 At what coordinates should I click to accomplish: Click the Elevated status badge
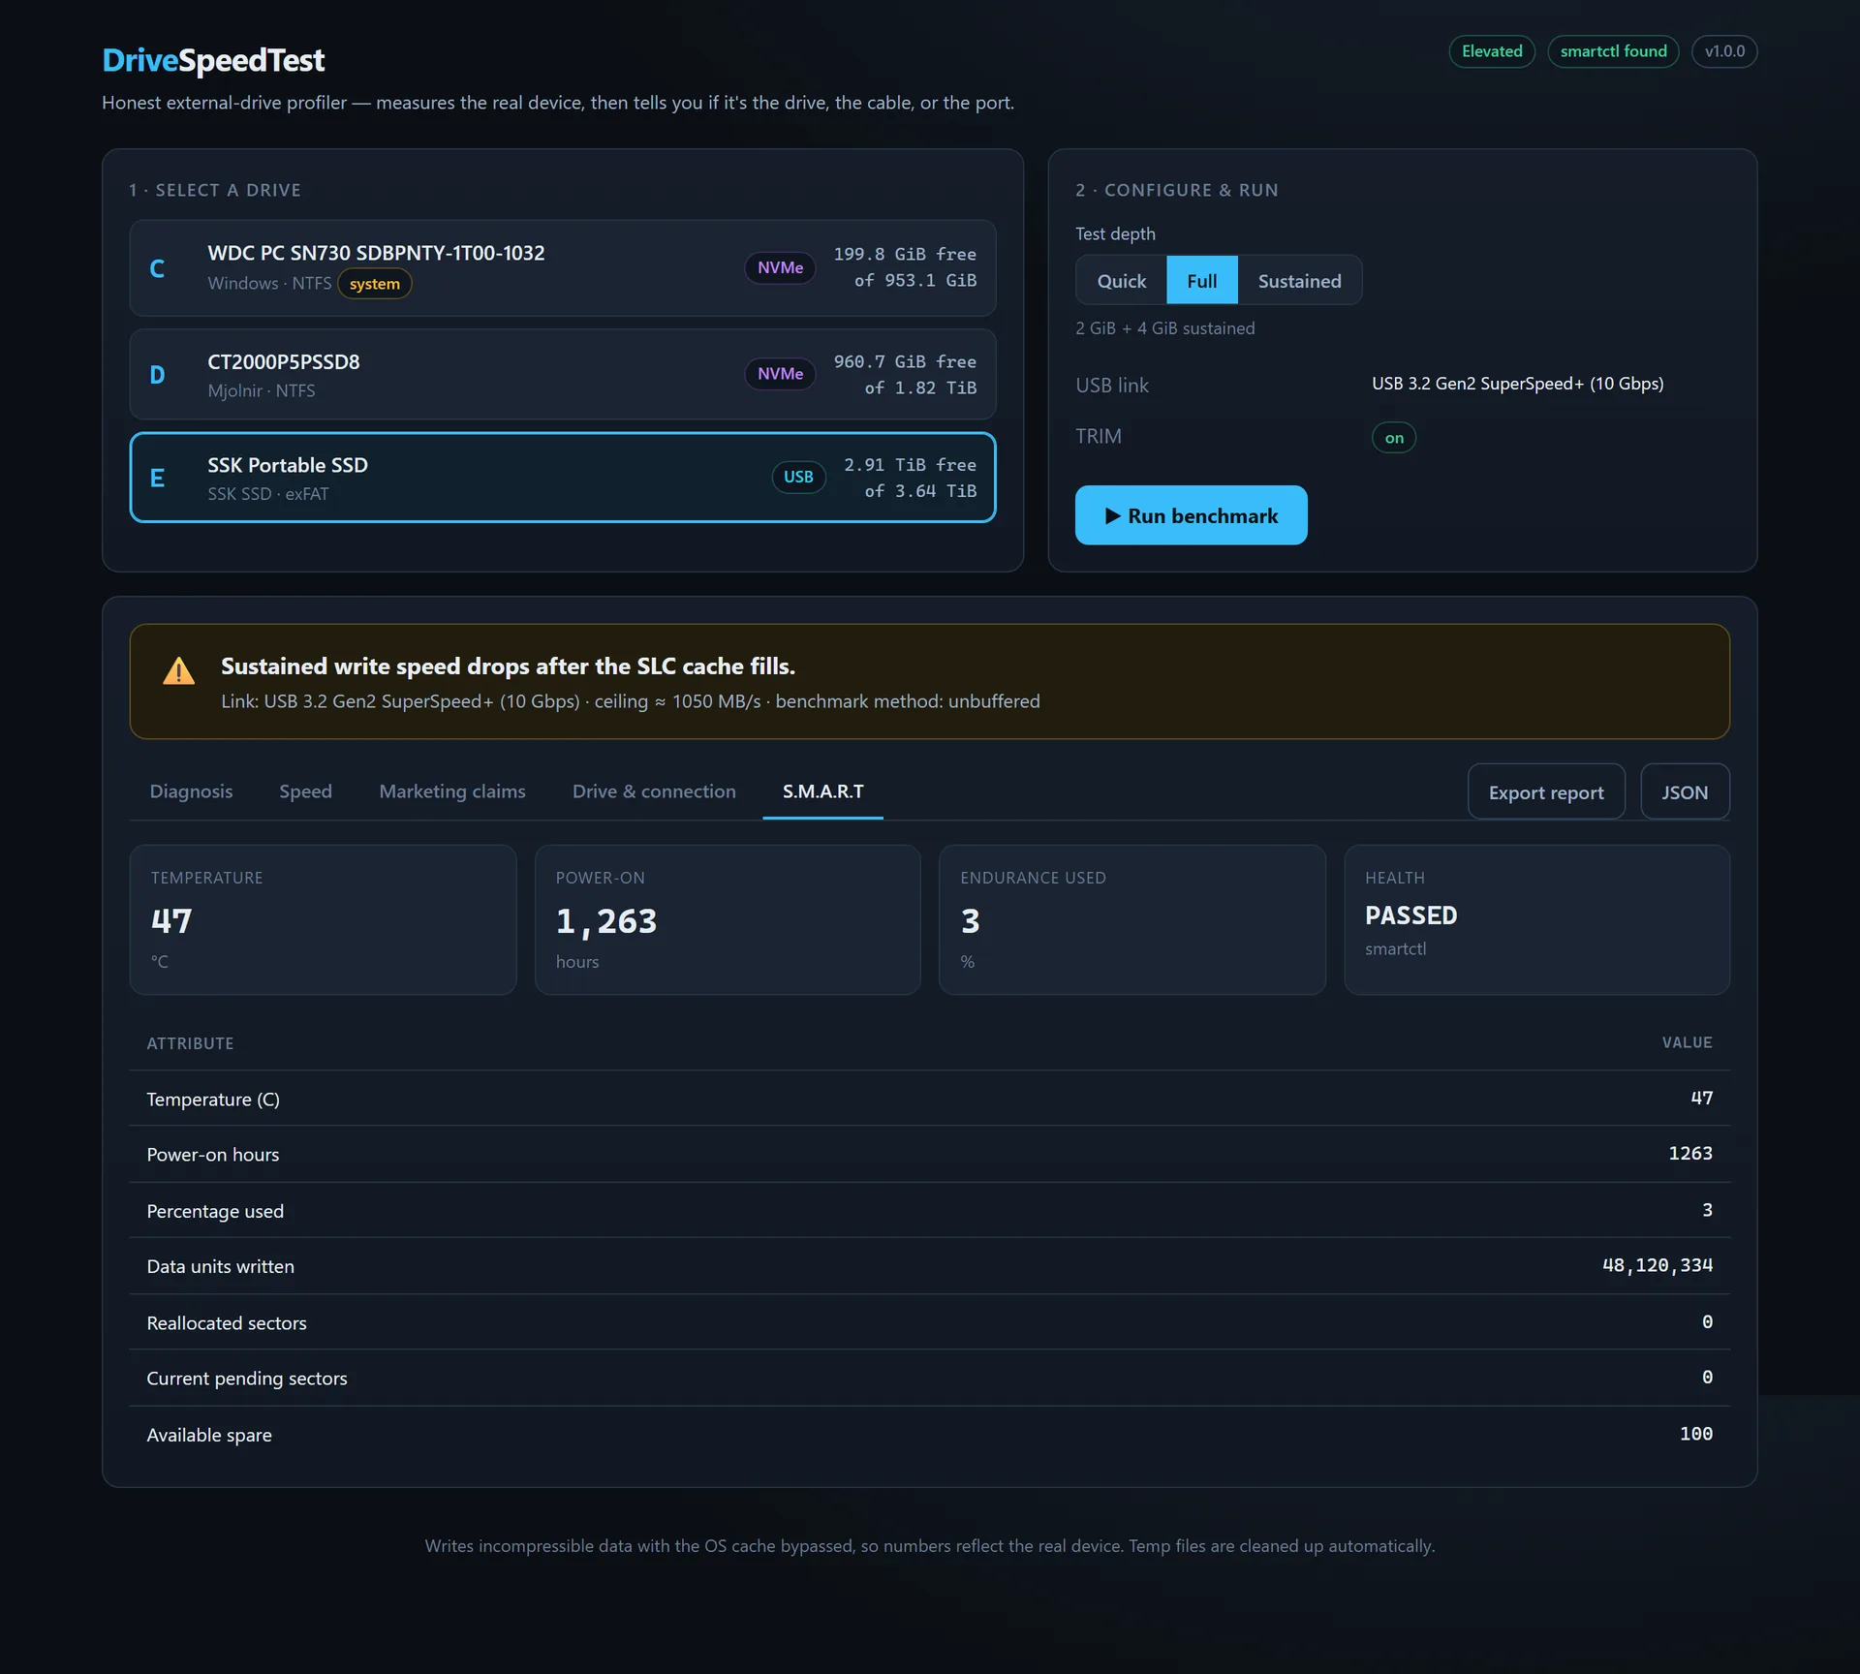pyautogui.click(x=1492, y=51)
